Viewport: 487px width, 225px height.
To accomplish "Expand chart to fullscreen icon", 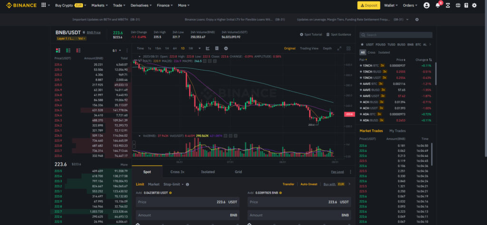I will coord(340,48).
